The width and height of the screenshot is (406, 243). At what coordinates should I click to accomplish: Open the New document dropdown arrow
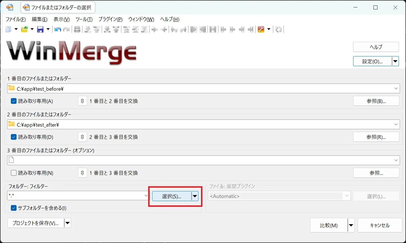(16, 29)
